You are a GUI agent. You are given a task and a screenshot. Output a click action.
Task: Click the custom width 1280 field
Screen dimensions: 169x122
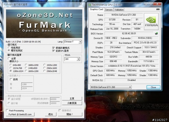27,84
